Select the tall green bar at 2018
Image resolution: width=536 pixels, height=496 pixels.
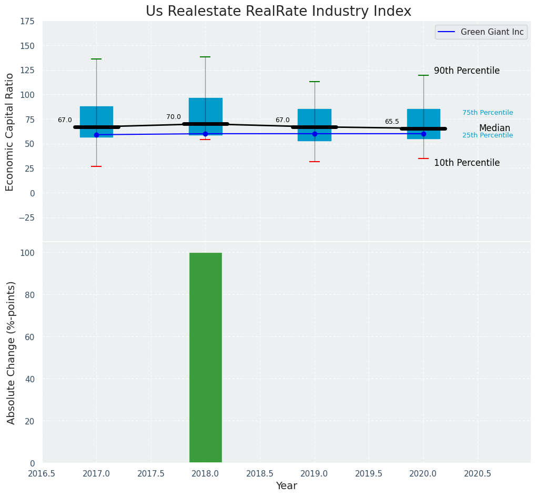205,358
